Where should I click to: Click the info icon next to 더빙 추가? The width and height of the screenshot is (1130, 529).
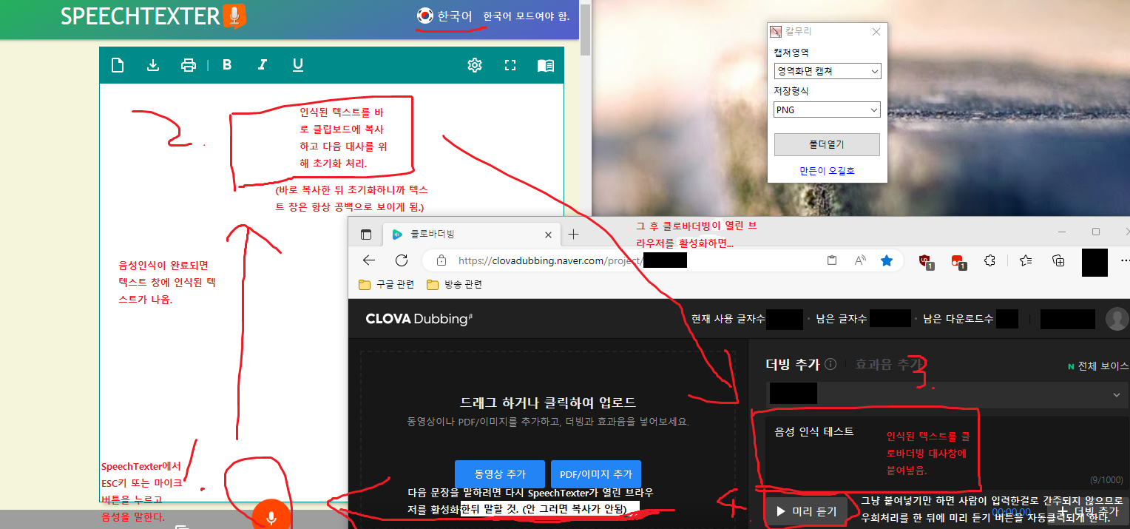click(x=830, y=364)
